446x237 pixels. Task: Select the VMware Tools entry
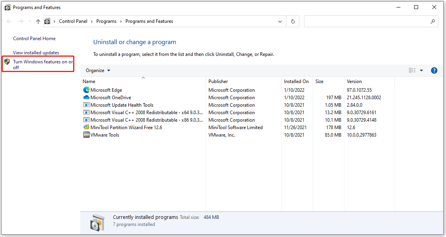click(105, 135)
